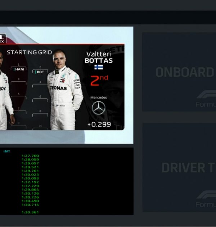Click the Valtteri BOTTAS name text
Image resolution: width=216 pixels, height=227 pixels.
tap(99, 58)
